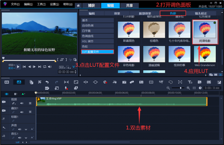
Task: Toggle ripple editing on 视频 track
Action: pyautogui.click(x=14, y=103)
